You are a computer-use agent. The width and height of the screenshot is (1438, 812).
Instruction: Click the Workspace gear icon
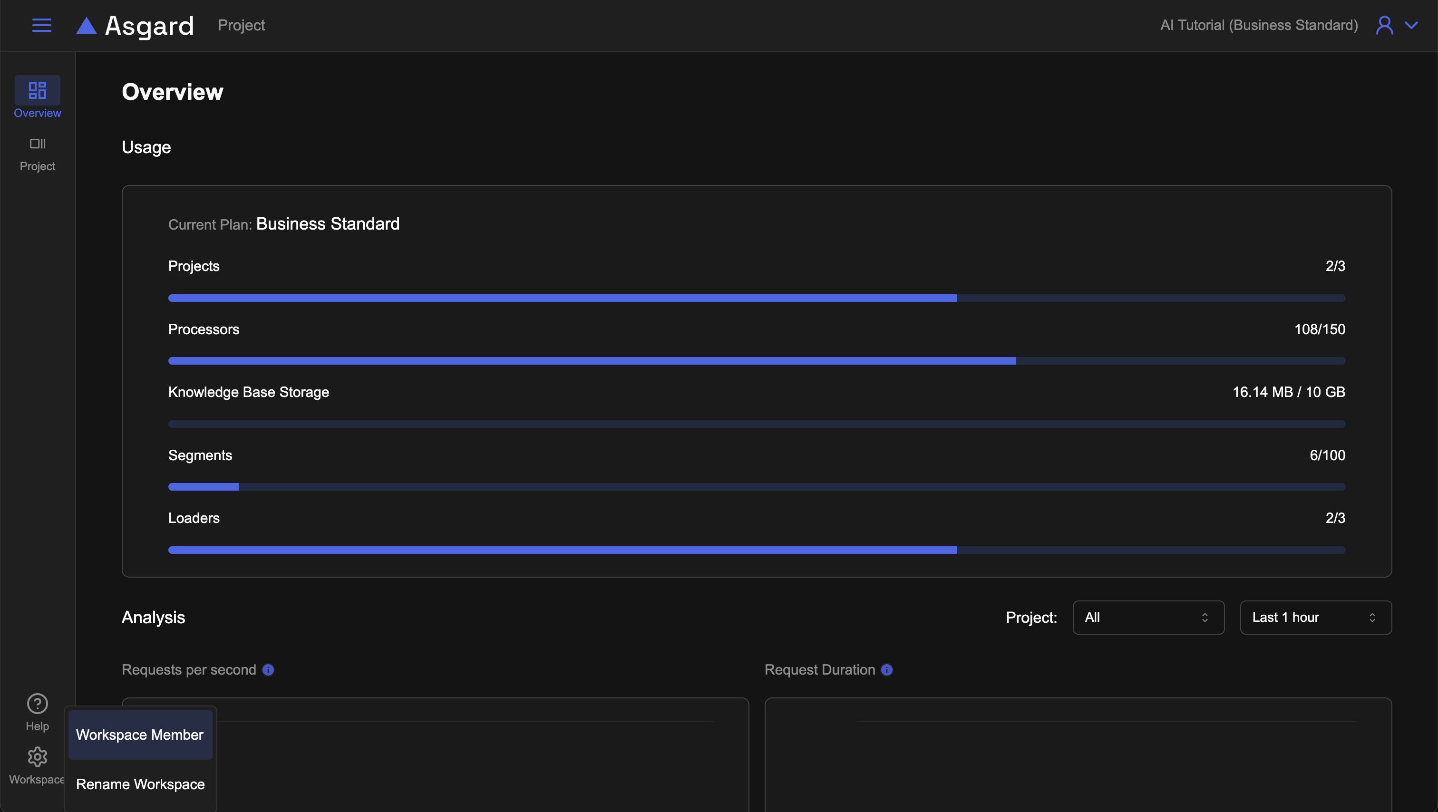38,757
